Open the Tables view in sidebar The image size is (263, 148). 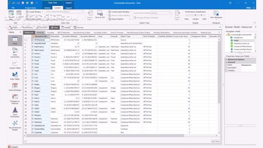[x=15, y=41]
